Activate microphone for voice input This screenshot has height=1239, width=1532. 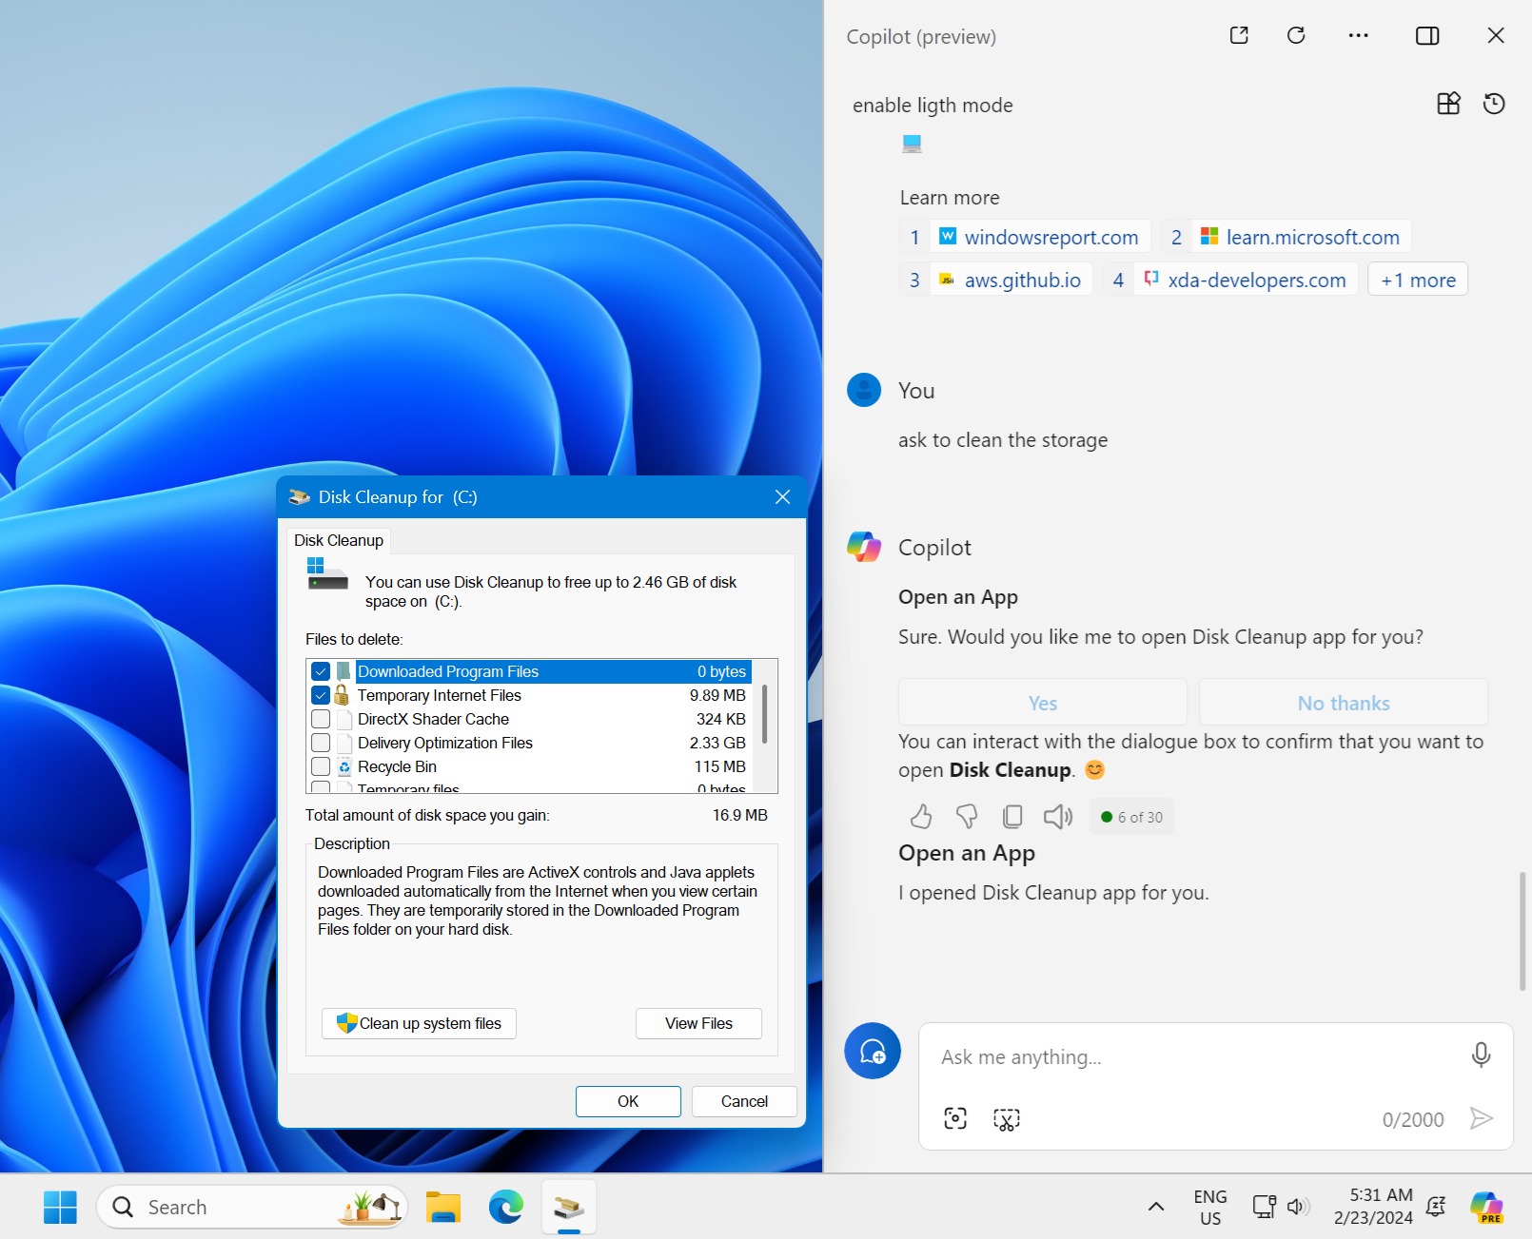(1481, 1055)
